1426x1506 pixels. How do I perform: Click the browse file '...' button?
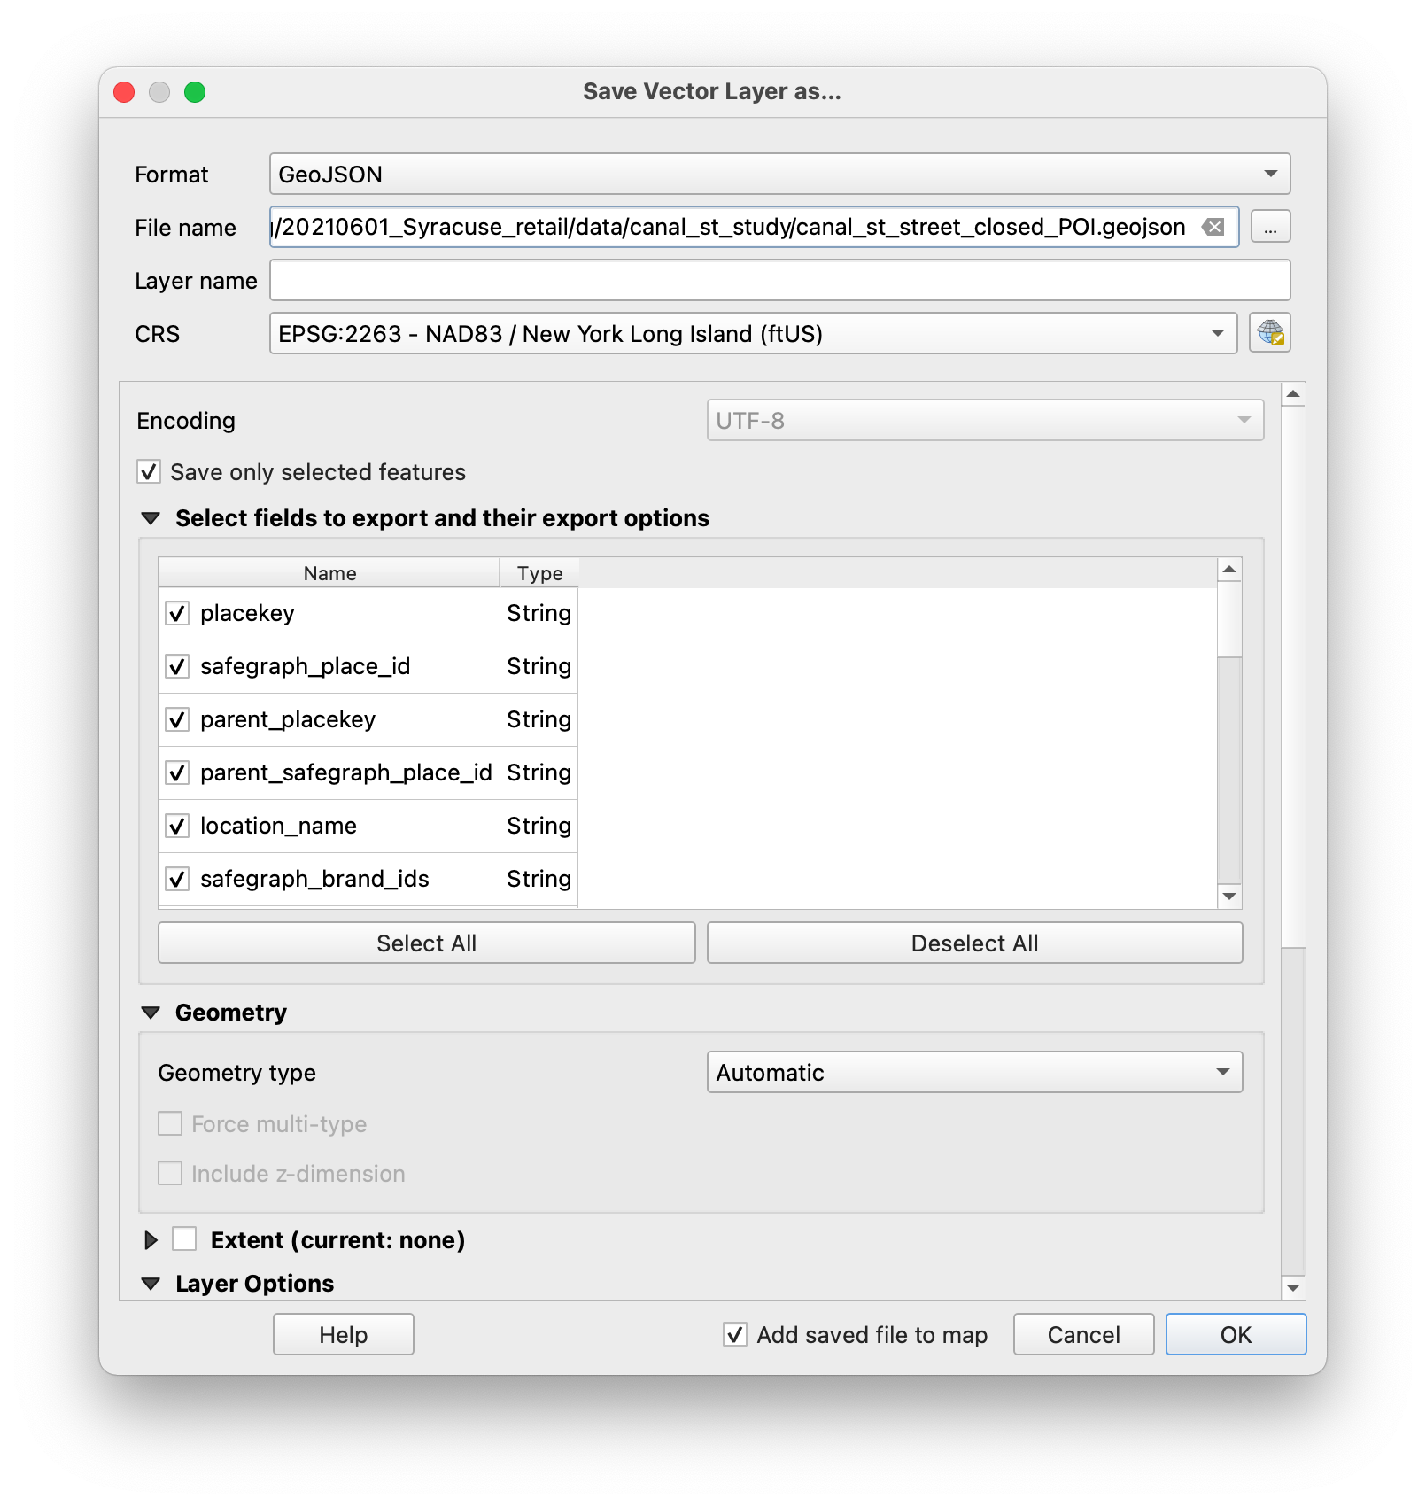click(x=1270, y=227)
